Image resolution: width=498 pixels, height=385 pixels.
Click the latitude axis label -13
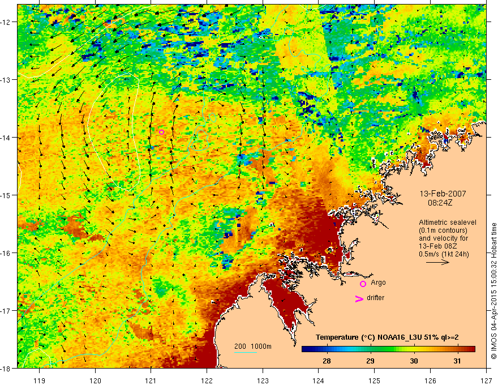[x=6, y=80]
